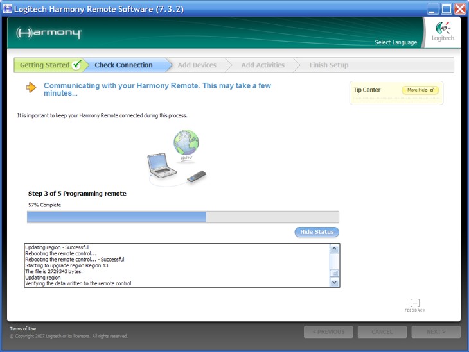Click 'Step 3 of 5 Programming remote' text

point(77,194)
